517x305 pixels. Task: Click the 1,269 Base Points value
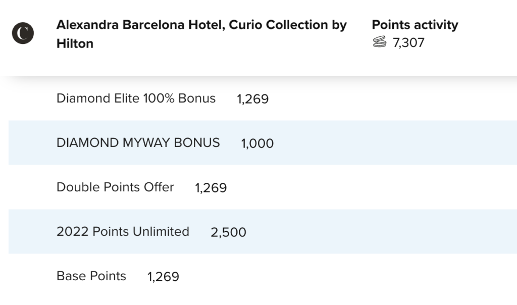click(x=163, y=277)
